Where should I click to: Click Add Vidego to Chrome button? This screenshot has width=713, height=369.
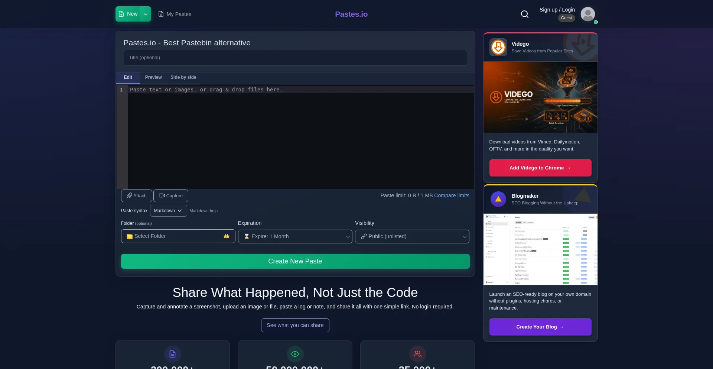[x=540, y=168]
